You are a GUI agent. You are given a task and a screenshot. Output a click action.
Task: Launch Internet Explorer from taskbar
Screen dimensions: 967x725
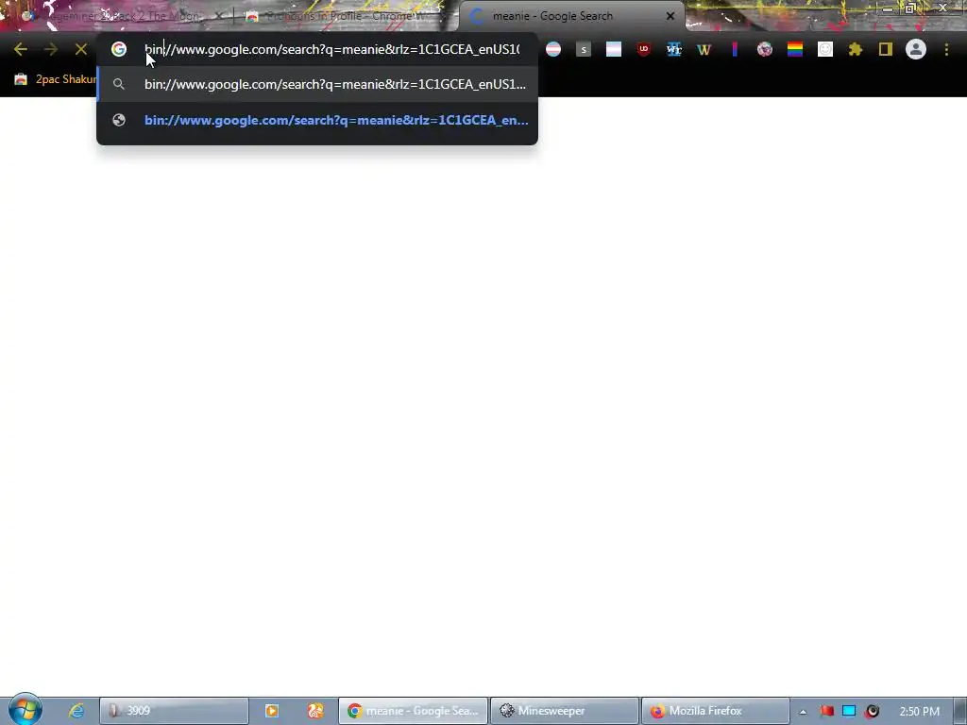(76, 711)
